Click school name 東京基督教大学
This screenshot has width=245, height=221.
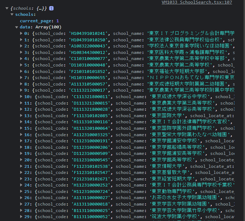[x=169, y=172]
